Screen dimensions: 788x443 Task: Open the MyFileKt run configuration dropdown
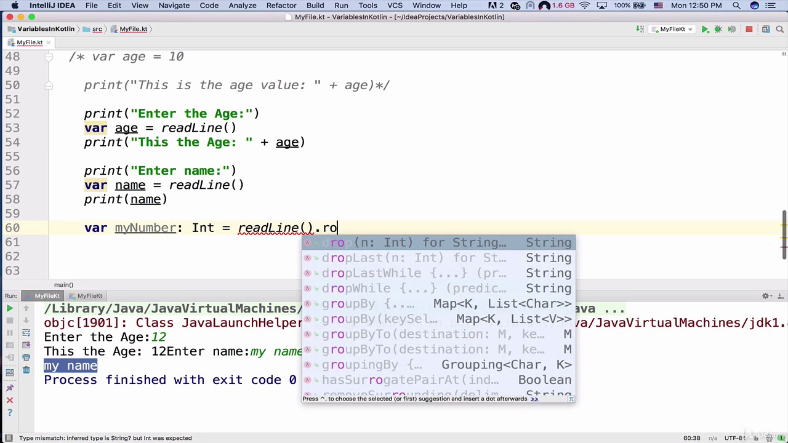click(x=672, y=29)
